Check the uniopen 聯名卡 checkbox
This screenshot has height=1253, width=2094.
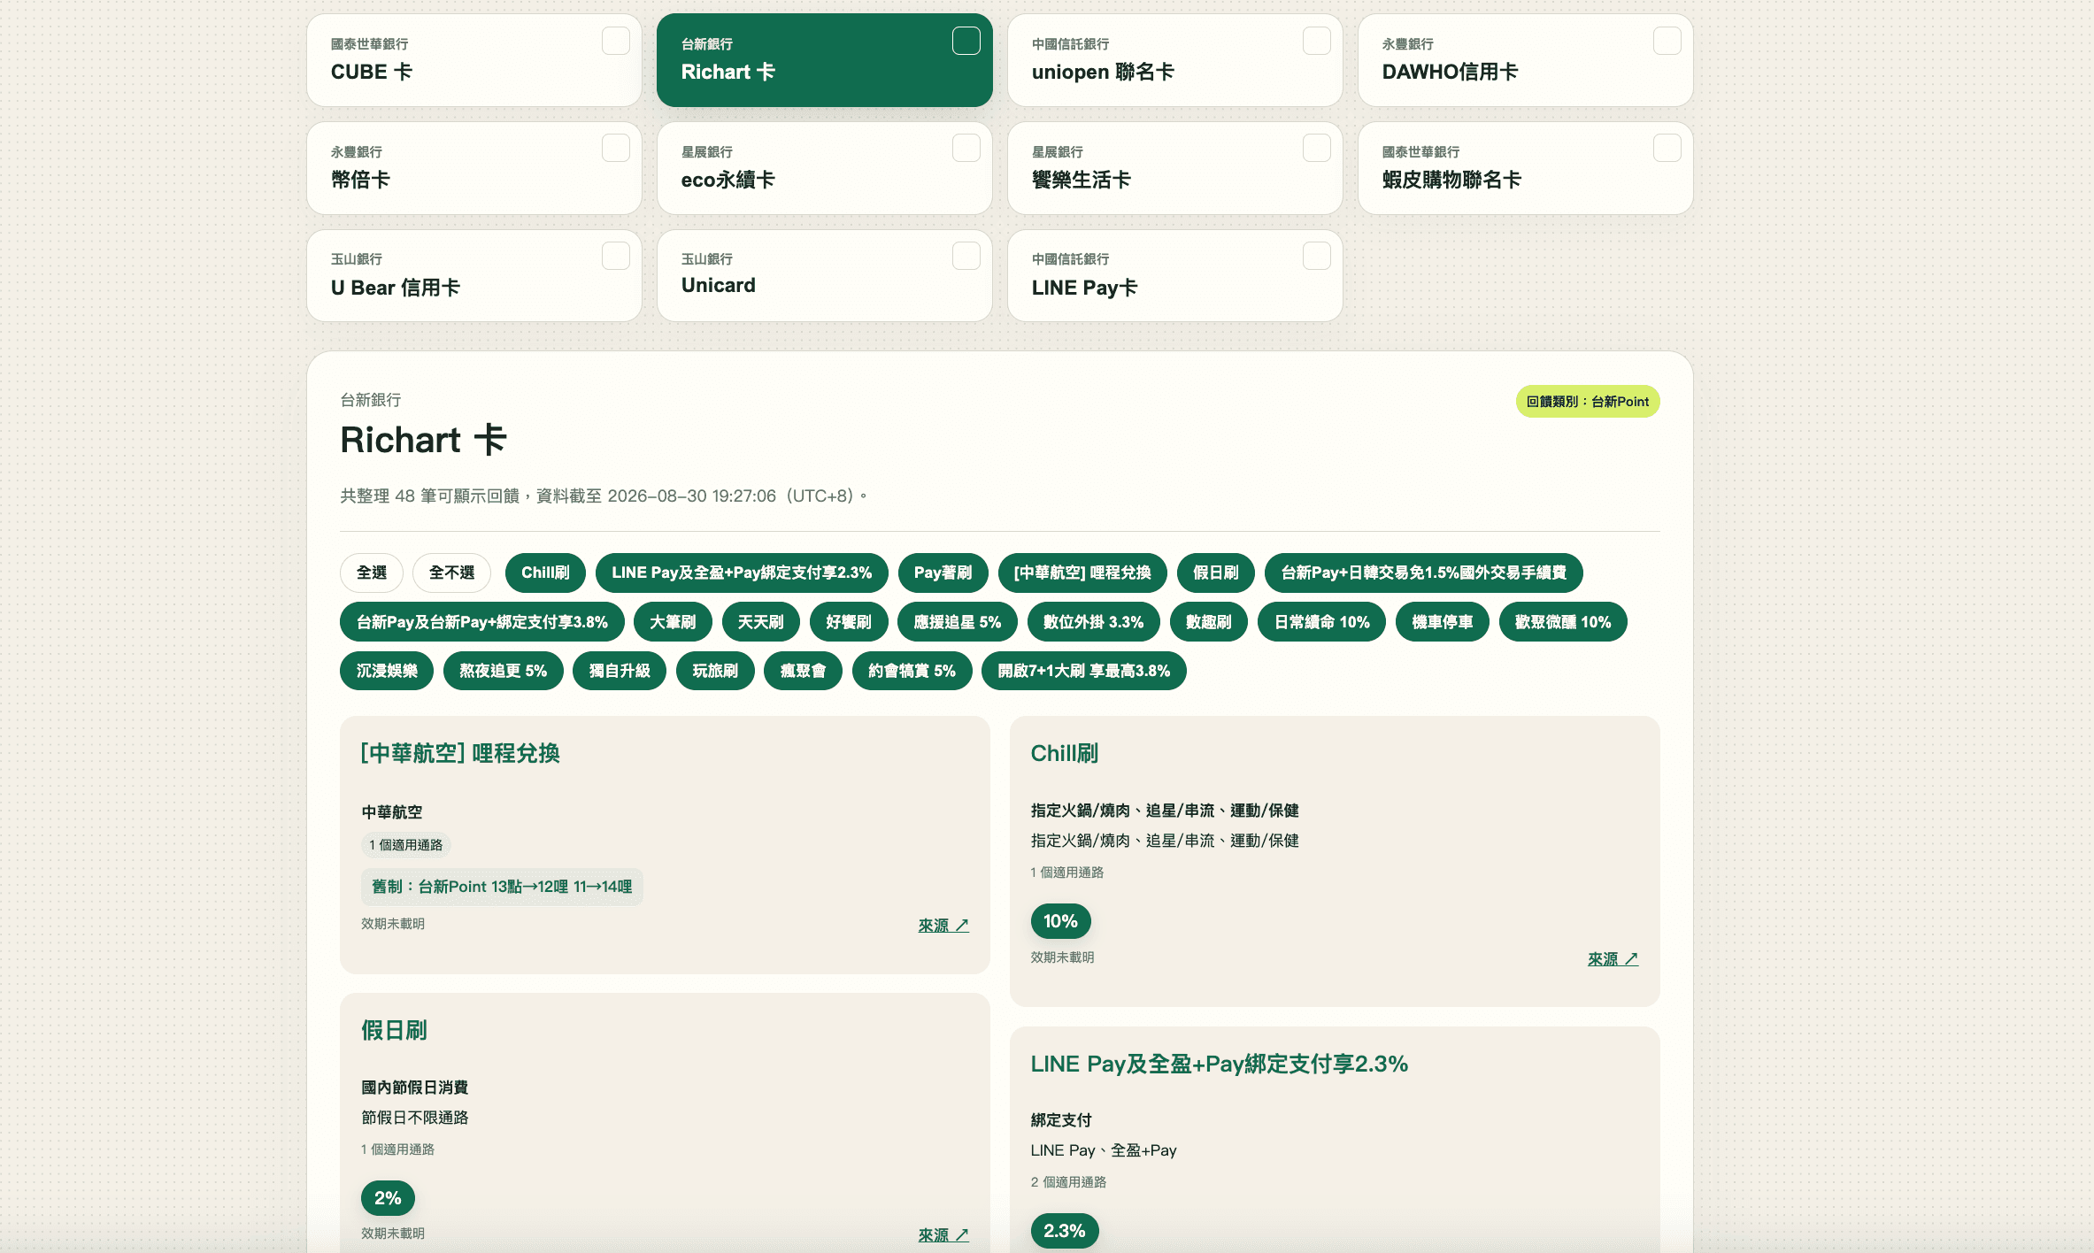click(1317, 41)
